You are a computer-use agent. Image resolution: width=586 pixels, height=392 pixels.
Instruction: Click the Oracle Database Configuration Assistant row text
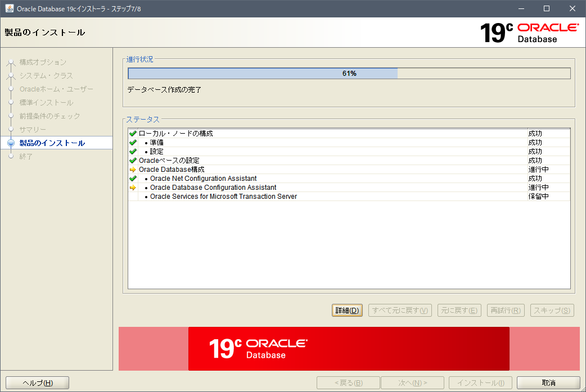click(213, 188)
